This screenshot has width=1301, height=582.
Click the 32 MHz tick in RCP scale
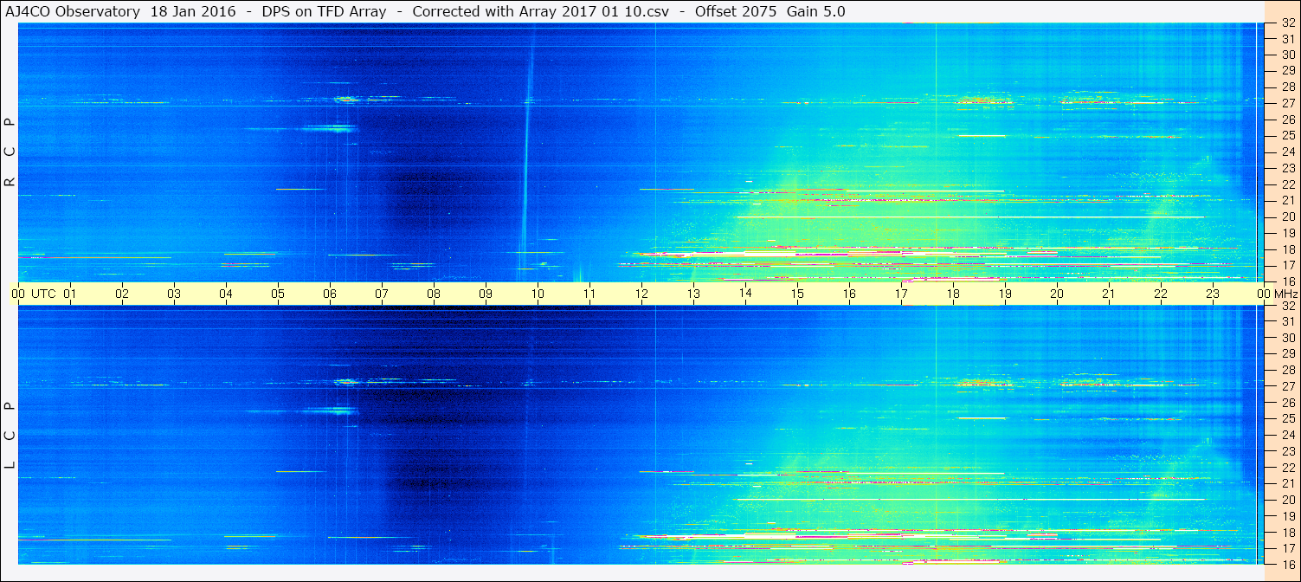click(1287, 23)
